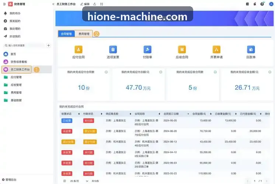Screen dimensions: 275x184
Task: Open the 回款单 shortcut icon
Action: (251, 49)
